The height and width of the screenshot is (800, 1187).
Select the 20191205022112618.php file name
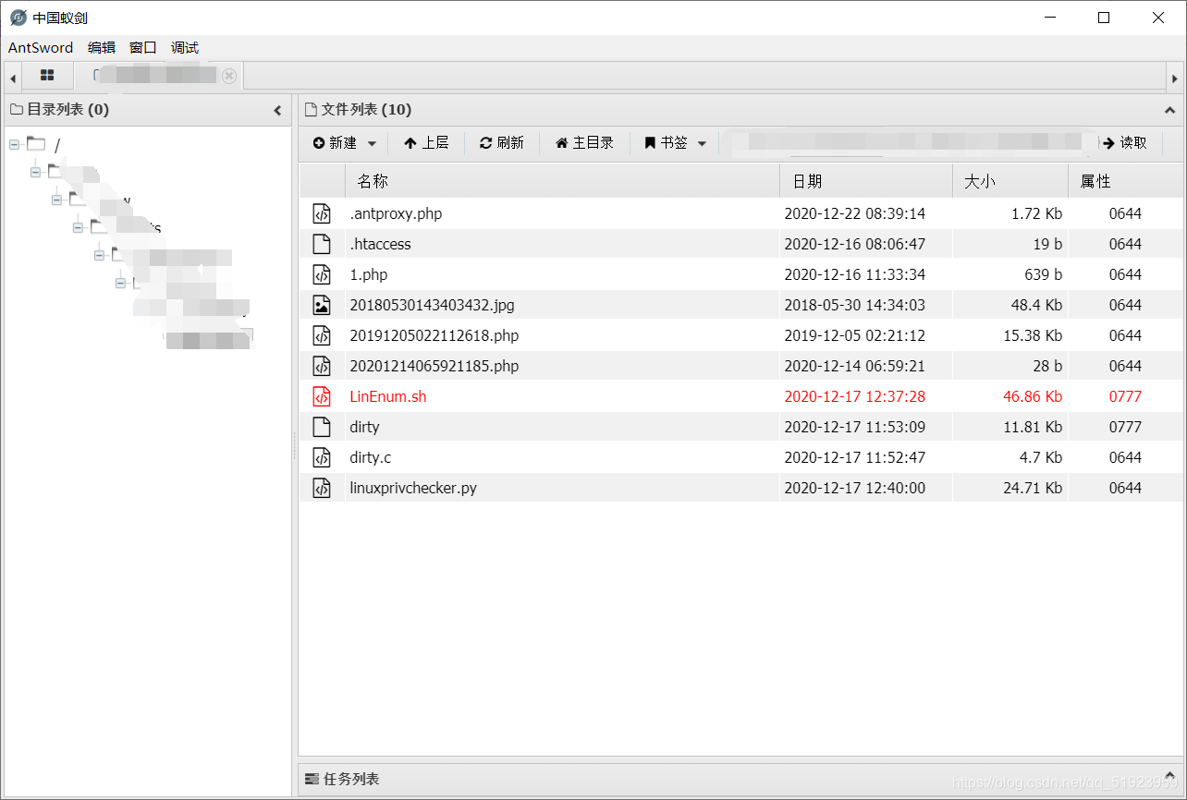[x=434, y=335]
